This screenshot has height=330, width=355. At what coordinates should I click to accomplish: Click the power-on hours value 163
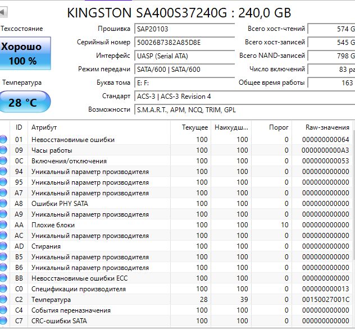click(x=331, y=83)
